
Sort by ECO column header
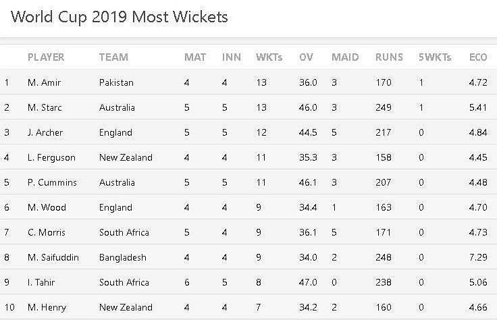(478, 57)
